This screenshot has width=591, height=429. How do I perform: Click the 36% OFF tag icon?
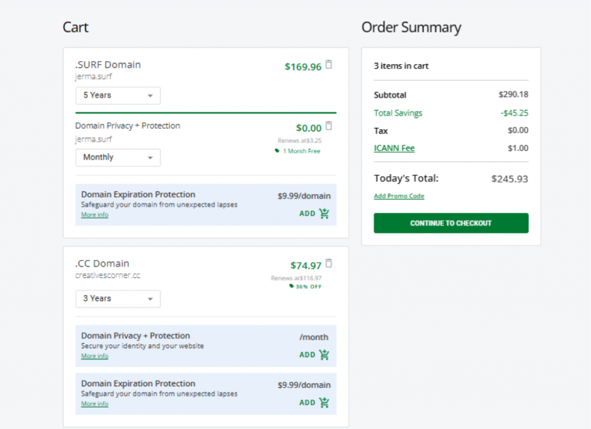point(291,287)
